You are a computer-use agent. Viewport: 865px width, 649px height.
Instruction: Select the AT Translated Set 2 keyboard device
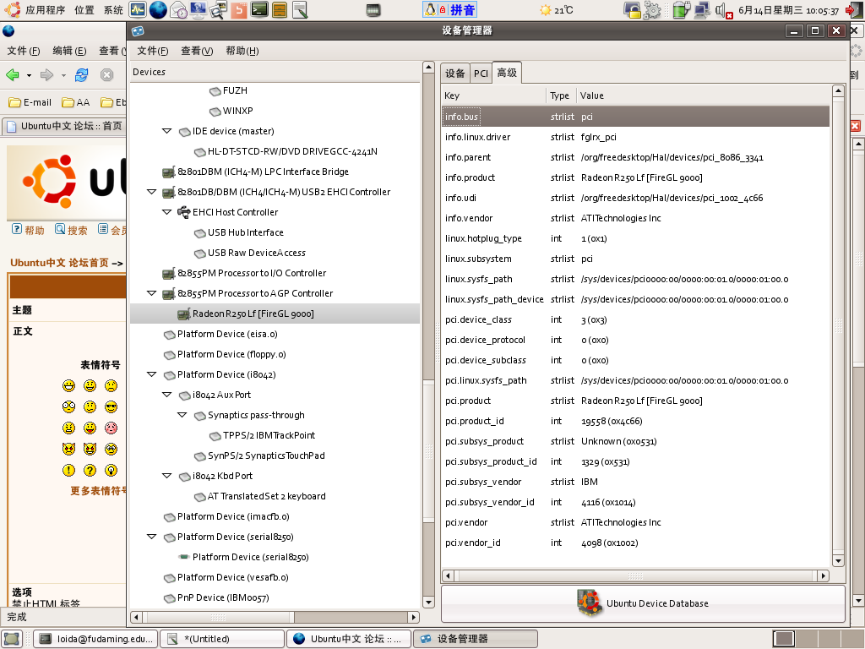click(266, 496)
